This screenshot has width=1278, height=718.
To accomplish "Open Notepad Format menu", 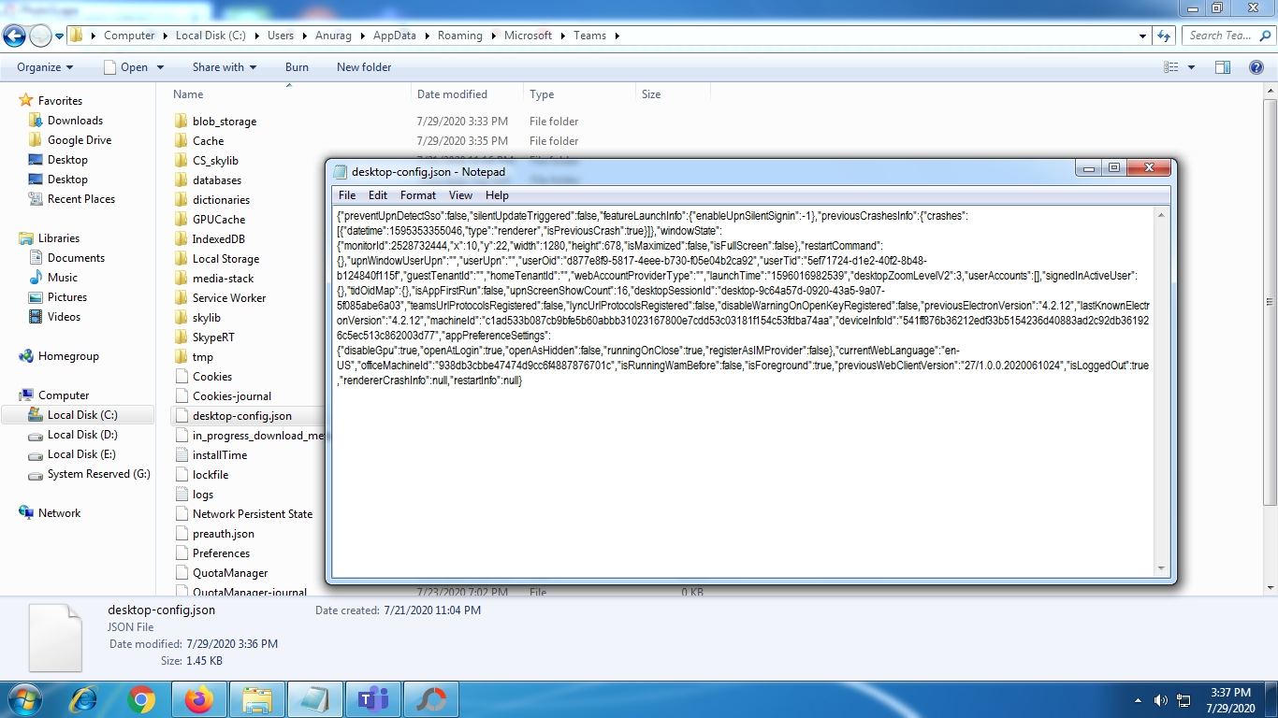I will 418,195.
